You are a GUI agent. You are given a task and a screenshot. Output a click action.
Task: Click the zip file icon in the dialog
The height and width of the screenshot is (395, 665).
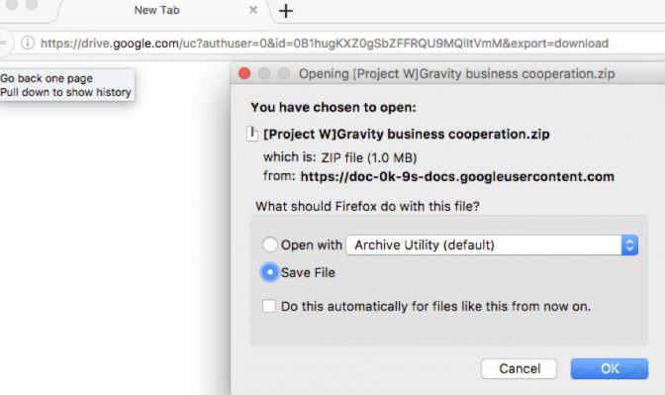click(252, 134)
